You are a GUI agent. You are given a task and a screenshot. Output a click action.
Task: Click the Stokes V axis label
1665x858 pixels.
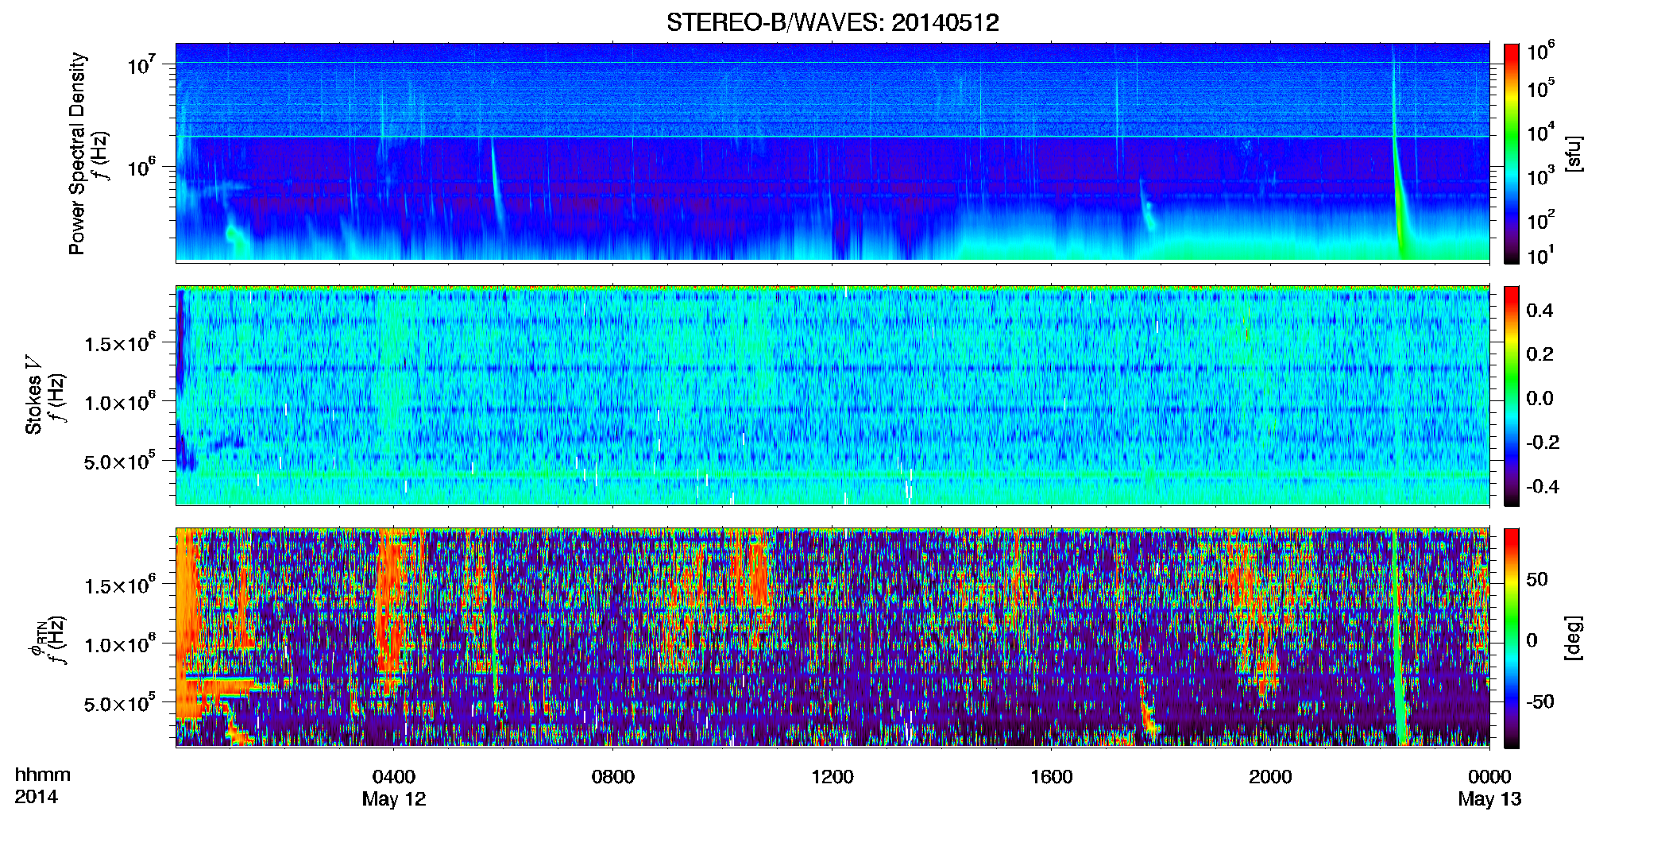(33, 395)
